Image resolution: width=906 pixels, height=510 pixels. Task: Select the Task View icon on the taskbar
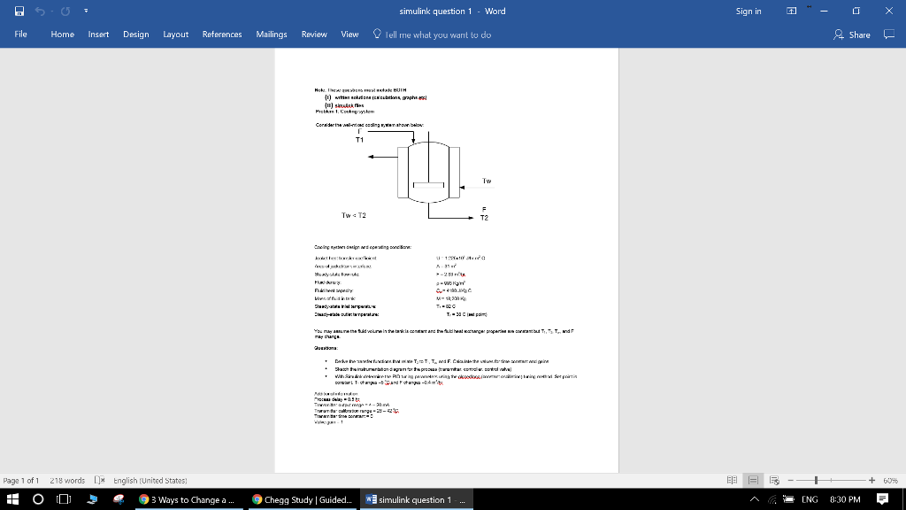click(63, 498)
